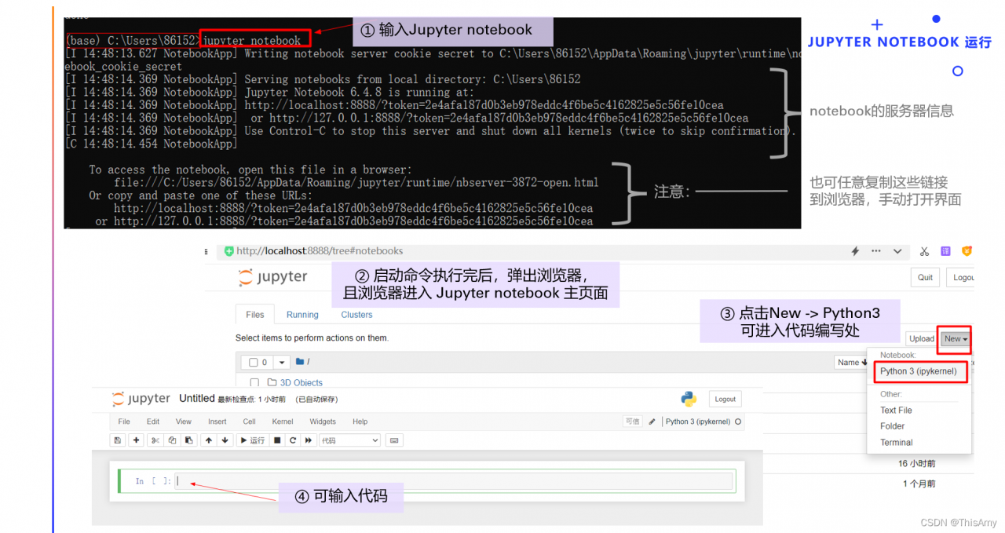Restart and run all fast-forward icon
Viewport: 1005px width, 533px height.
tap(309, 440)
